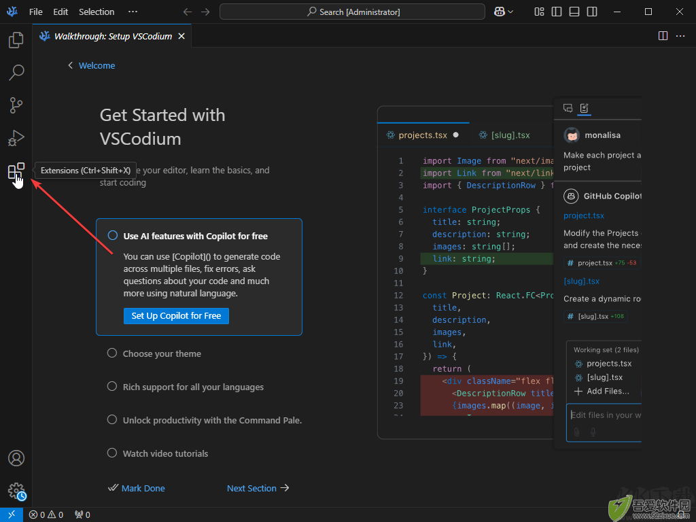Screen dimensions: 696x522
Task: Open the Run and Debug view
Action: pyautogui.click(x=16, y=138)
